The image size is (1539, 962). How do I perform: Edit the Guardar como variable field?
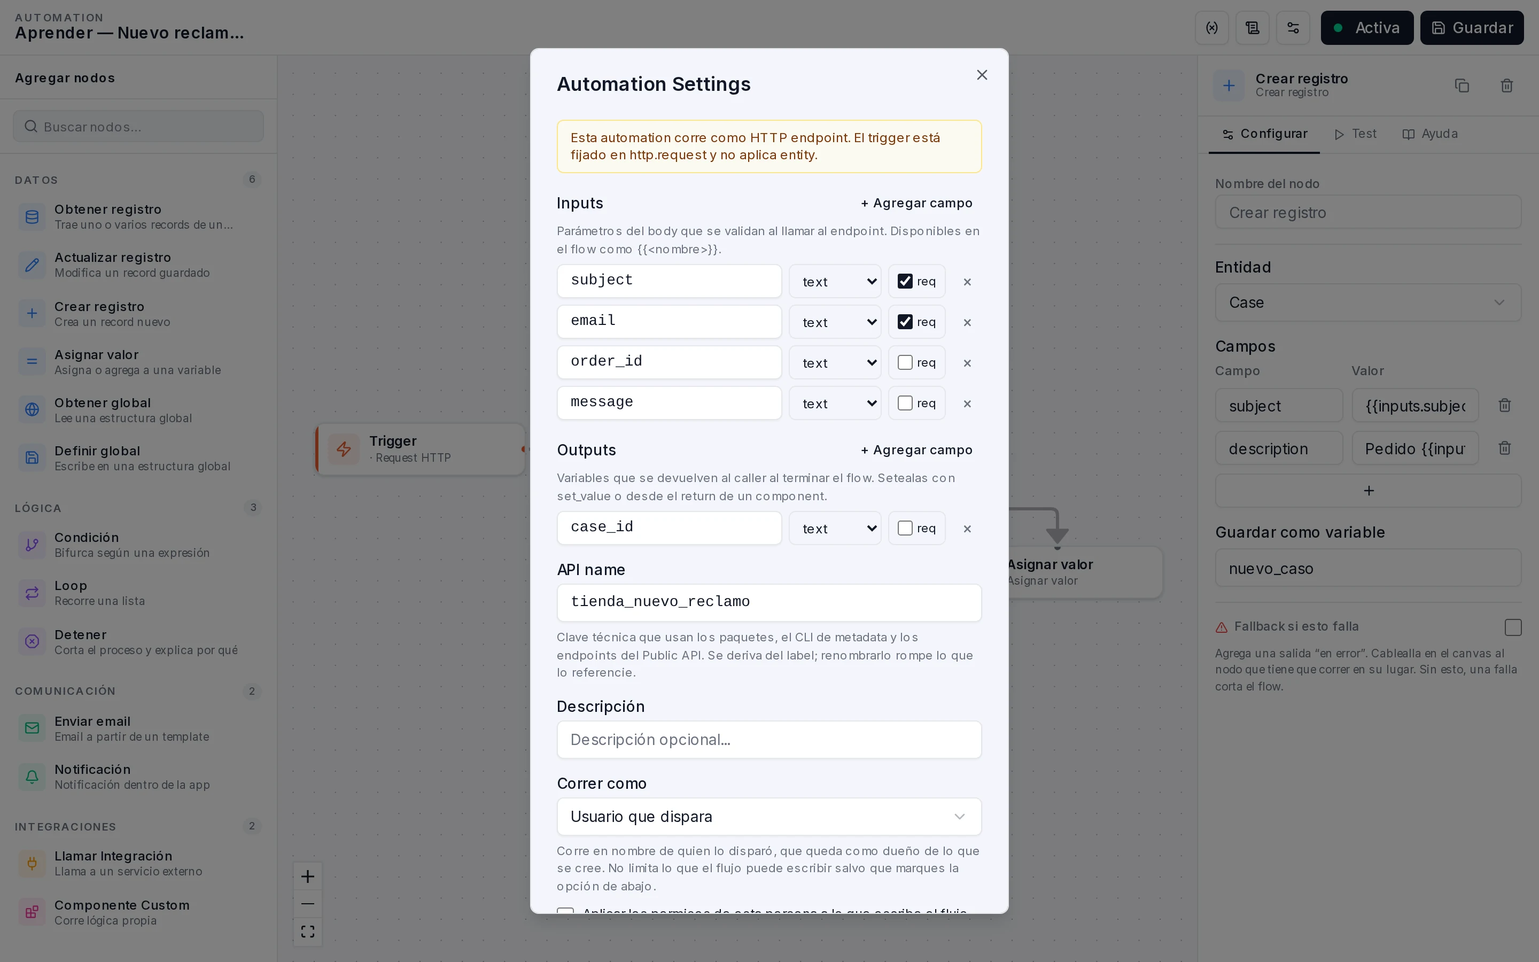[x=1368, y=568]
